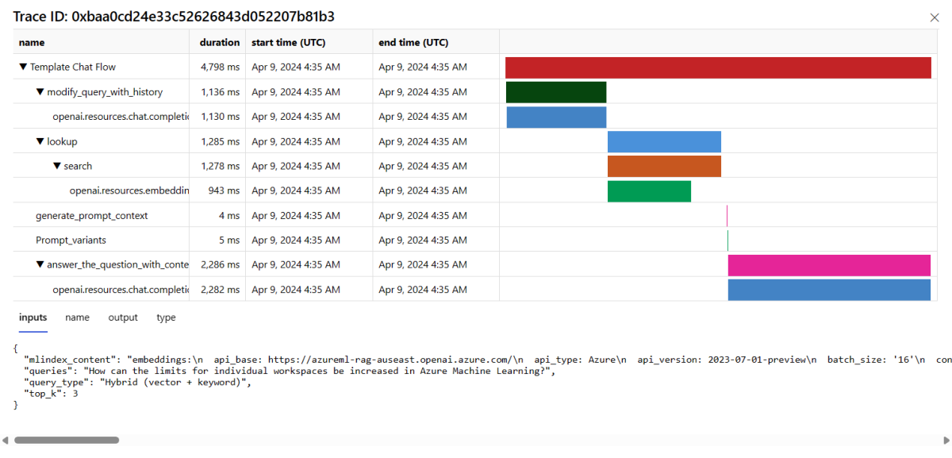Collapse the search span node
The width and height of the screenshot is (952, 458).
(x=57, y=167)
